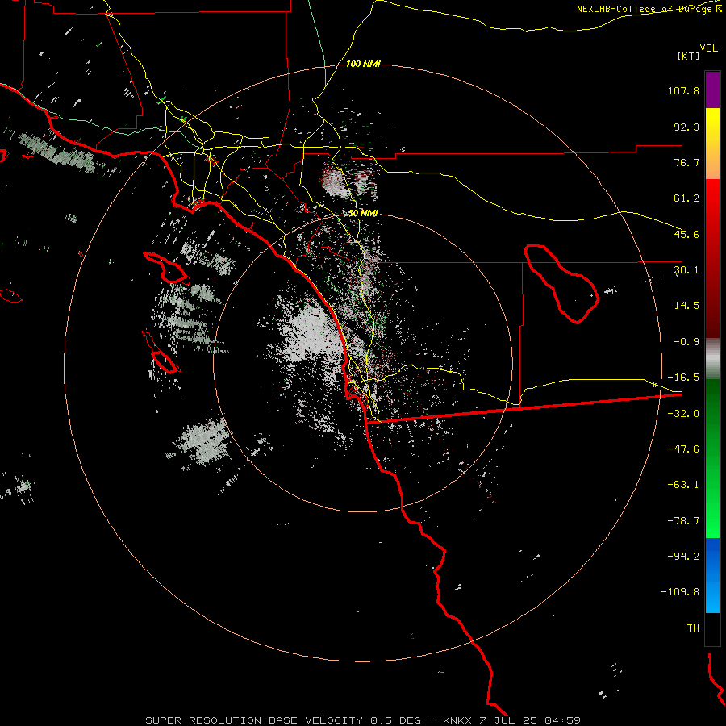726x726 pixels.
Task: Click the 30.1 legend value
Action: pyautogui.click(x=686, y=270)
